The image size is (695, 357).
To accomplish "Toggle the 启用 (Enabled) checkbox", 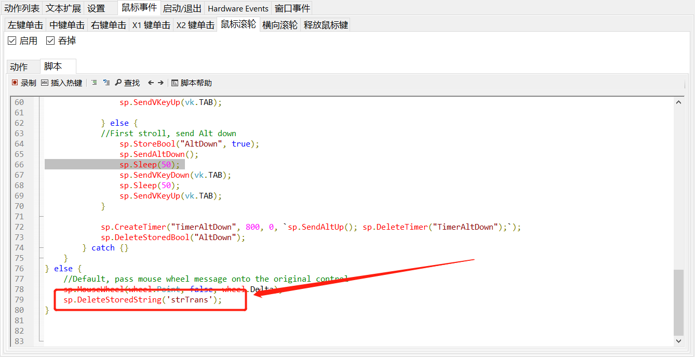I will pyautogui.click(x=12, y=41).
